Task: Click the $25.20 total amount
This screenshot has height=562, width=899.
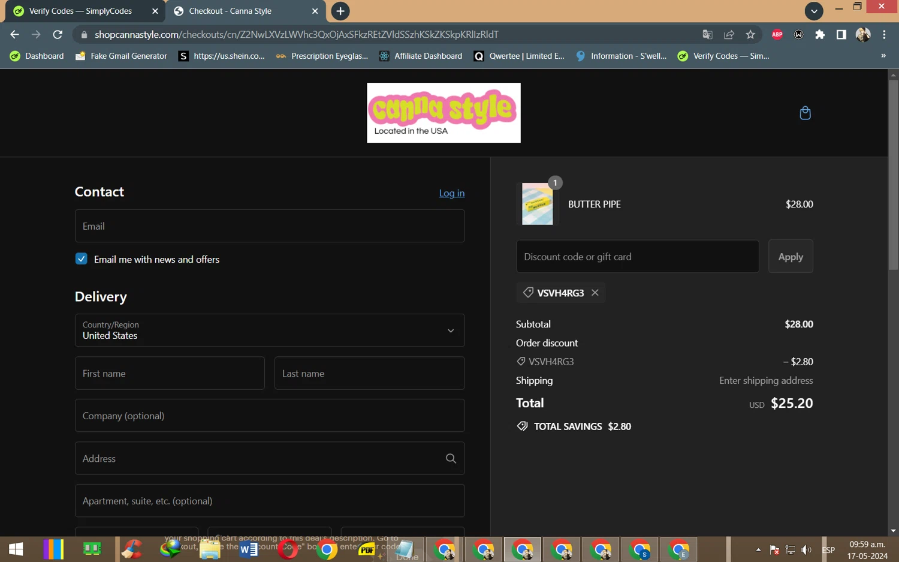Action: pos(792,403)
